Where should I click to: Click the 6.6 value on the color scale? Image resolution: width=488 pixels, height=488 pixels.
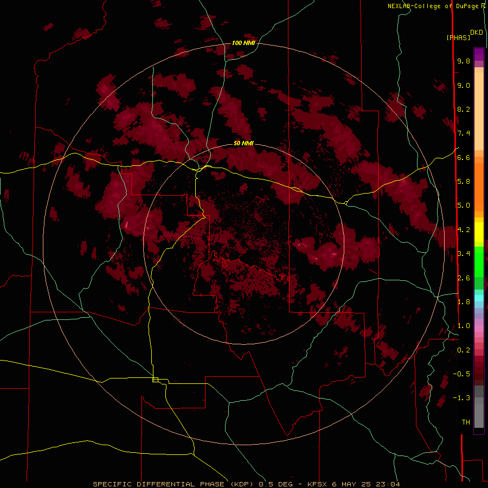click(x=464, y=157)
